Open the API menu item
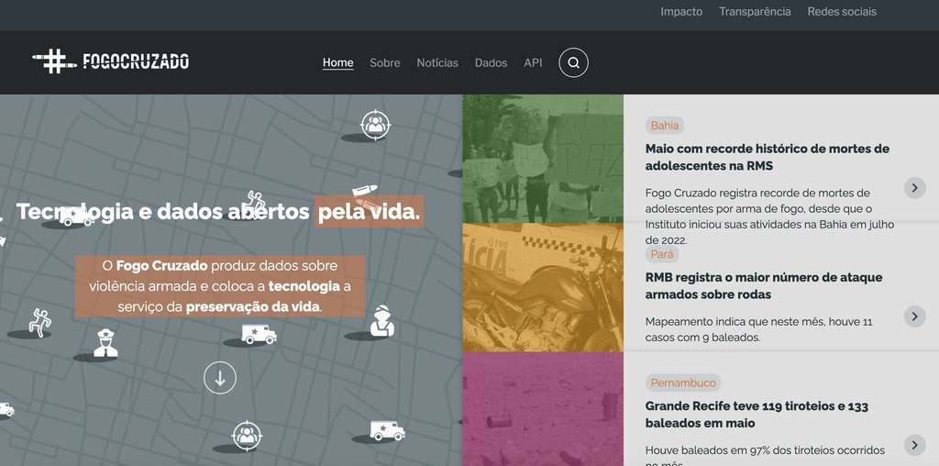The image size is (939, 466). (x=533, y=63)
